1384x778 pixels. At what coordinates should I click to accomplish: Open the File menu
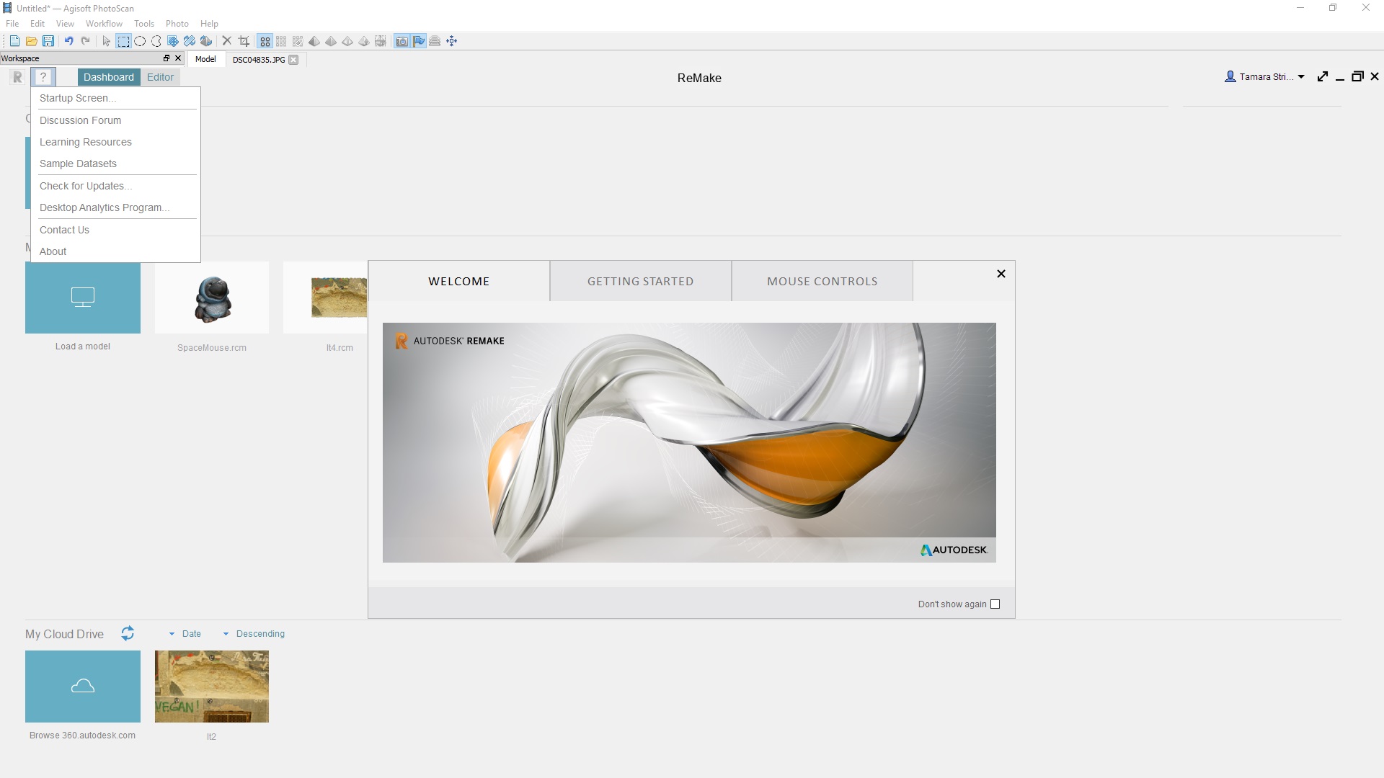click(12, 24)
